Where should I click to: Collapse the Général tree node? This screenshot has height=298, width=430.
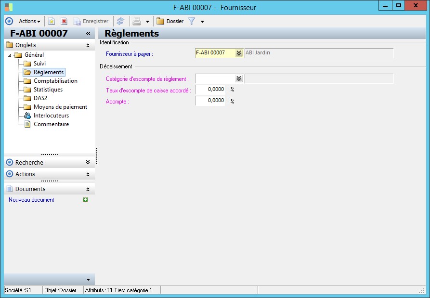[10, 55]
